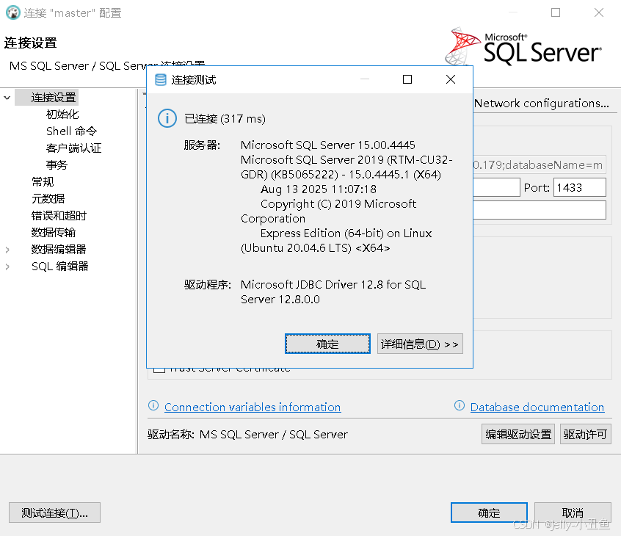Click info icon beside Database documentation
The width and height of the screenshot is (621, 536).
[x=460, y=405]
